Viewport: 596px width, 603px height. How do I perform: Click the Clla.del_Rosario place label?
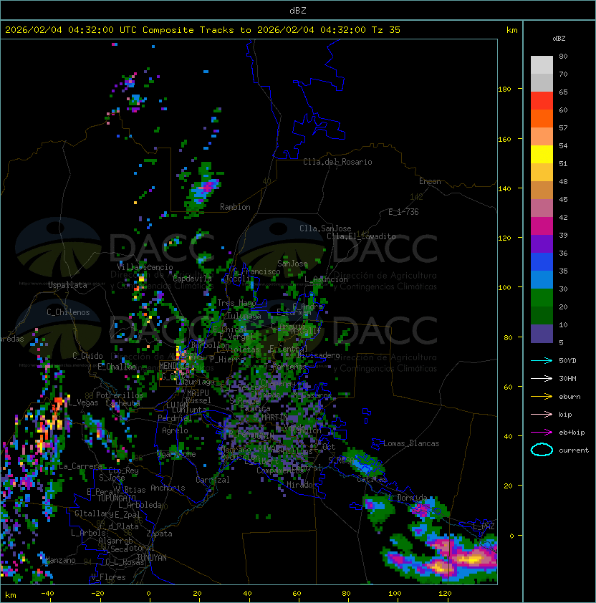[x=337, y=162]
